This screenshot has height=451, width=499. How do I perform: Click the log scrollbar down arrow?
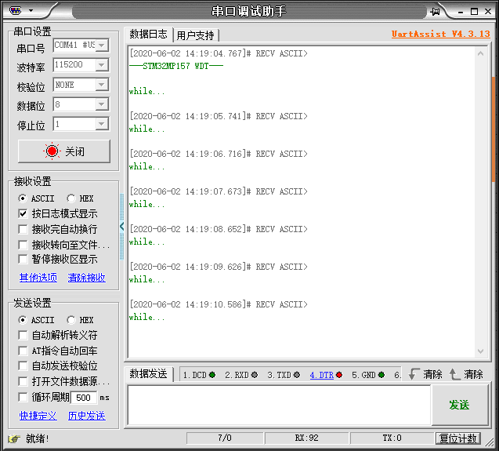click(480, 351)
